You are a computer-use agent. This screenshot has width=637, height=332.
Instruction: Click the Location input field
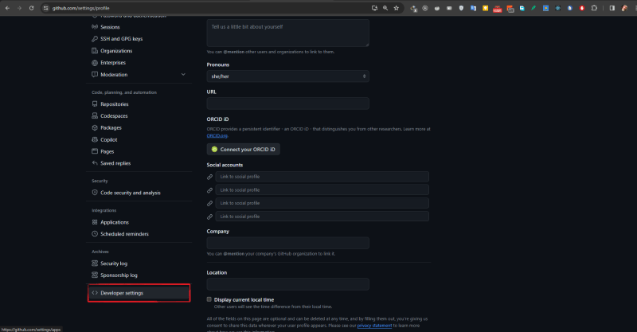click(287, 284)
